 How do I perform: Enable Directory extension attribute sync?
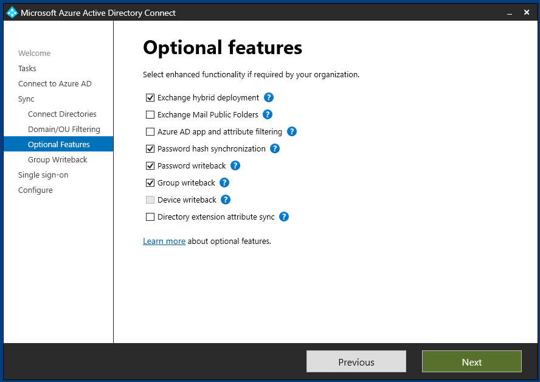pos(150,217)
